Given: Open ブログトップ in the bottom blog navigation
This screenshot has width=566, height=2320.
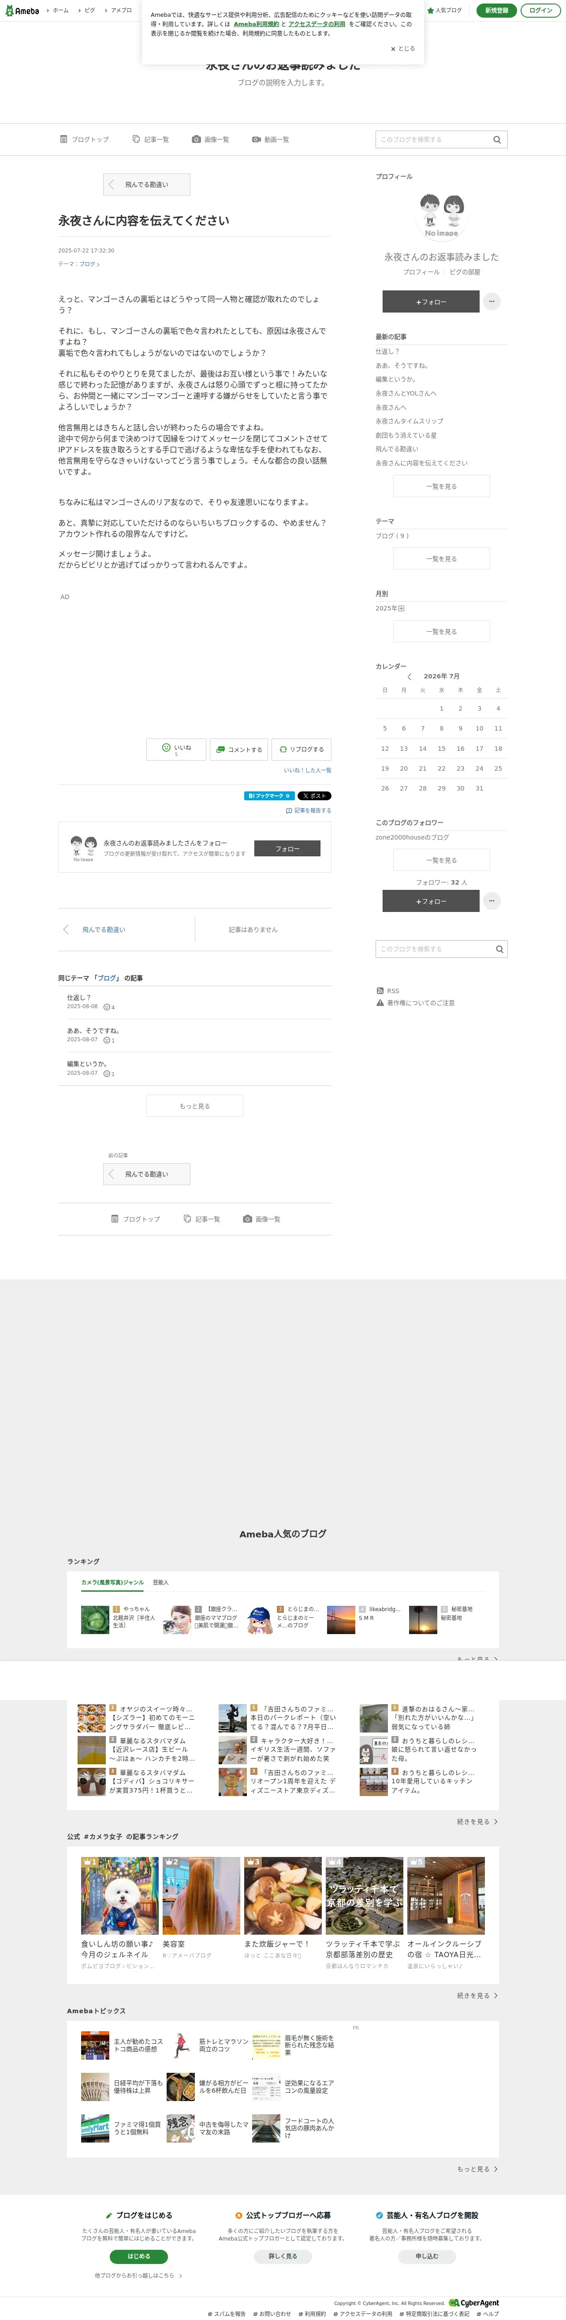Looking at the screenshot, I should (x=136, y=1219).
